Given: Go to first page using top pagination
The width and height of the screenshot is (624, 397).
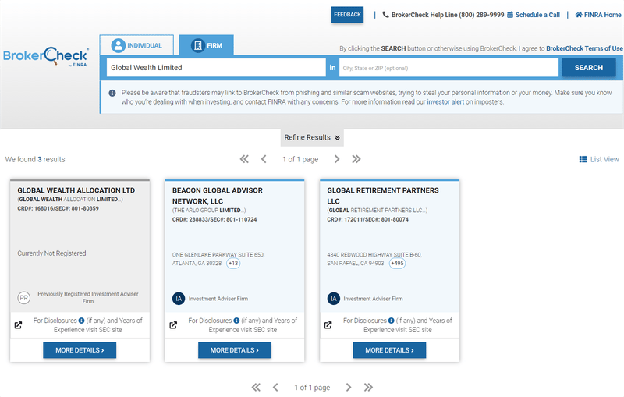Looking at the screenshot, I should coord(244,159).
